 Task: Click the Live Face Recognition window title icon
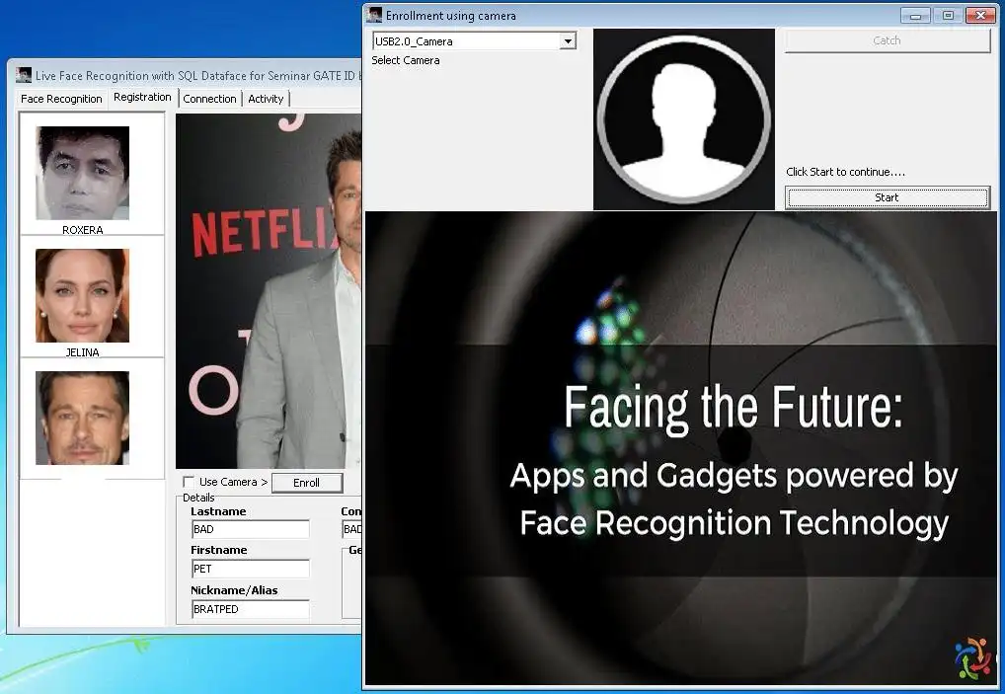point(24,75)
